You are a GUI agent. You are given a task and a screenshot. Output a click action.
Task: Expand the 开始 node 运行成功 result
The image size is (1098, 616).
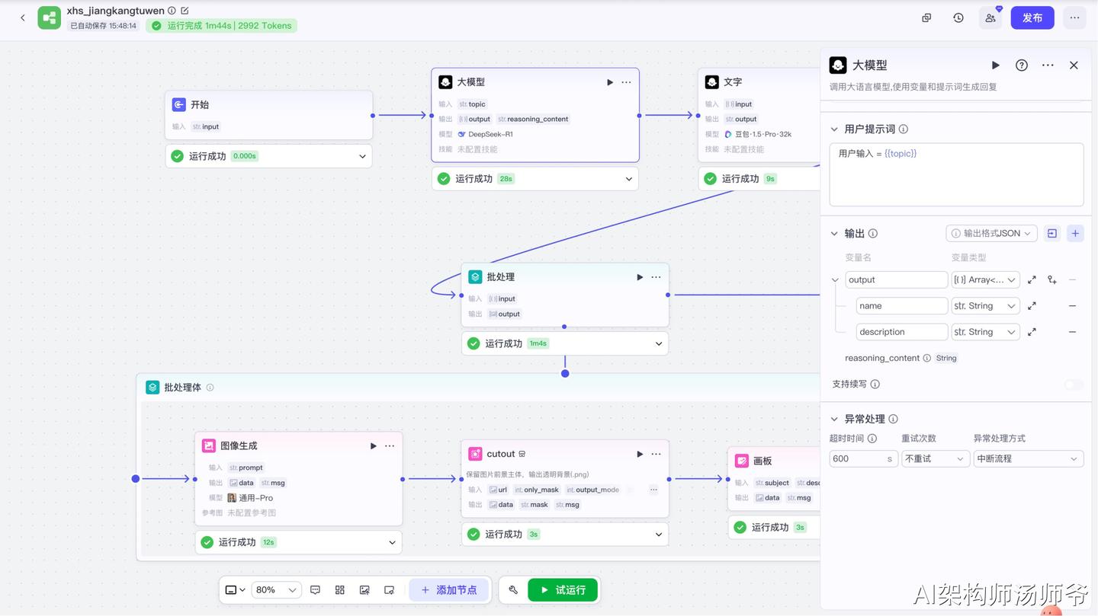coord(362,156)
